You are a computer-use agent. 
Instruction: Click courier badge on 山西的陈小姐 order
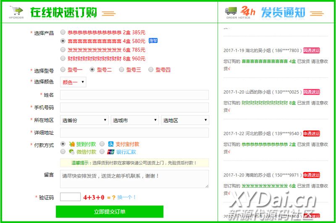coord(312,92)
